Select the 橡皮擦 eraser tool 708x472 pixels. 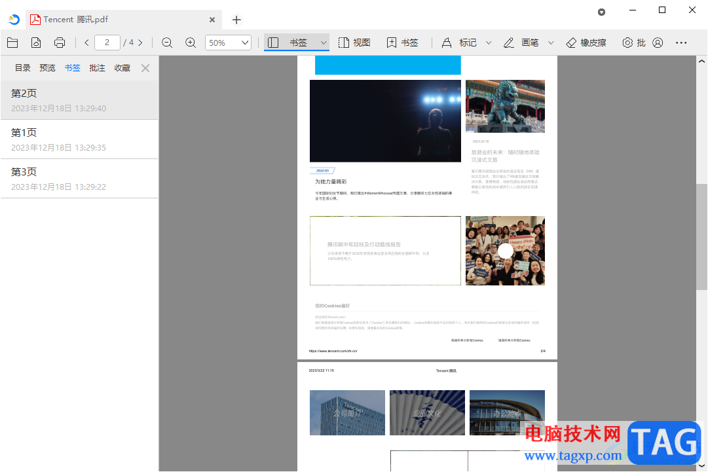(586, 43)
